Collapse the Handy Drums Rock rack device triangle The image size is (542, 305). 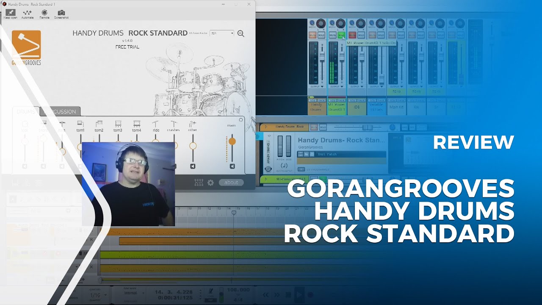coord(266,127)
